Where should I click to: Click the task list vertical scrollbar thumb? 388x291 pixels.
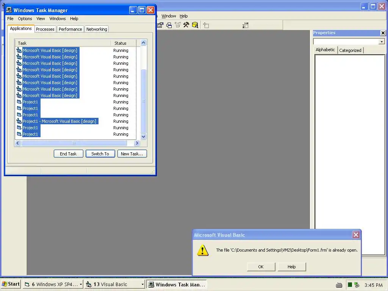pos(143,101)
